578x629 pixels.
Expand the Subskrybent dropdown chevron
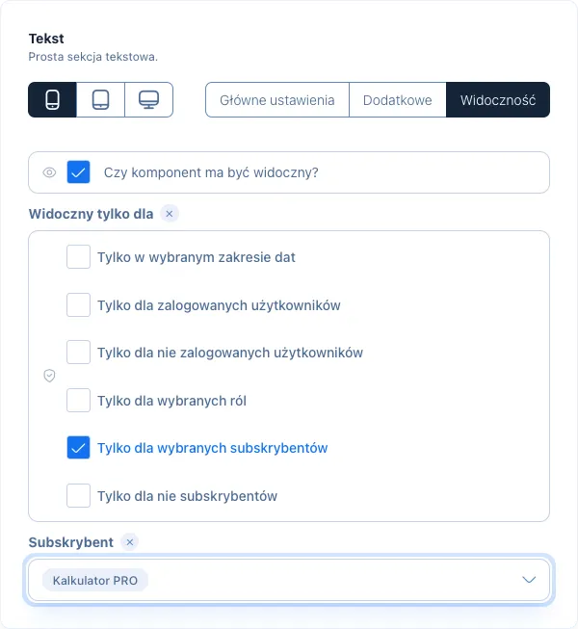(529, 580)
